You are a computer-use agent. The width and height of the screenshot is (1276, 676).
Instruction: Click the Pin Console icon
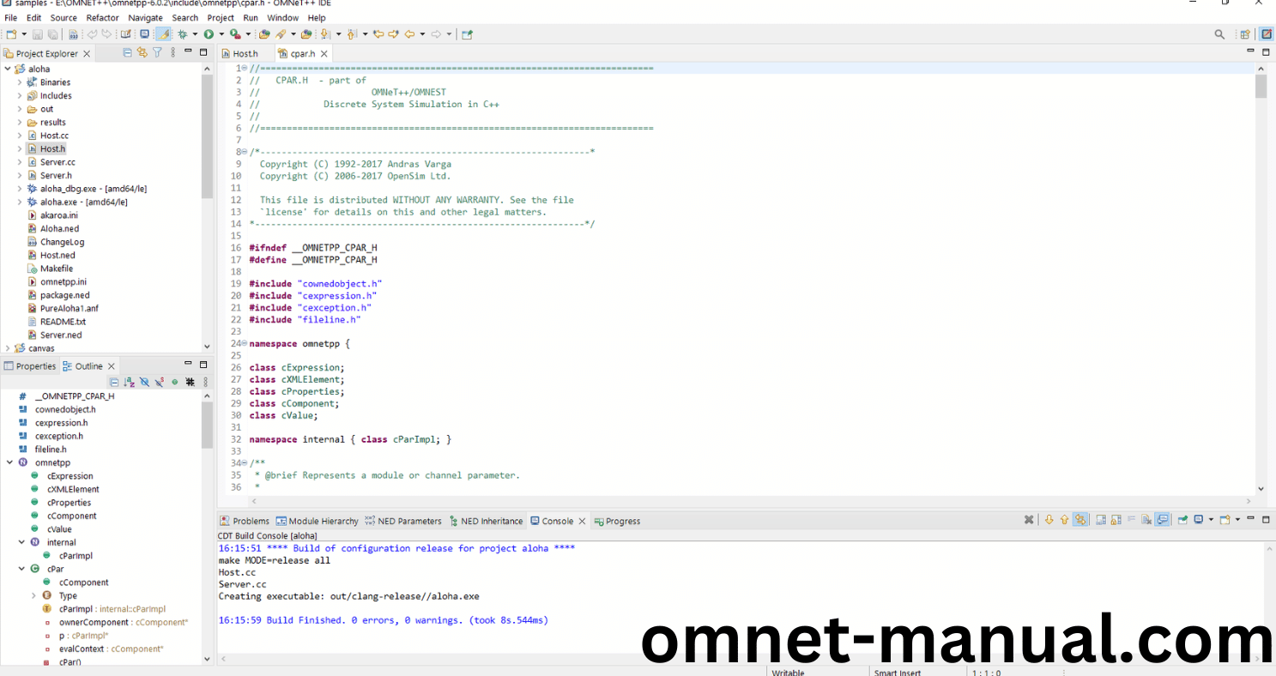point(1182,520)
